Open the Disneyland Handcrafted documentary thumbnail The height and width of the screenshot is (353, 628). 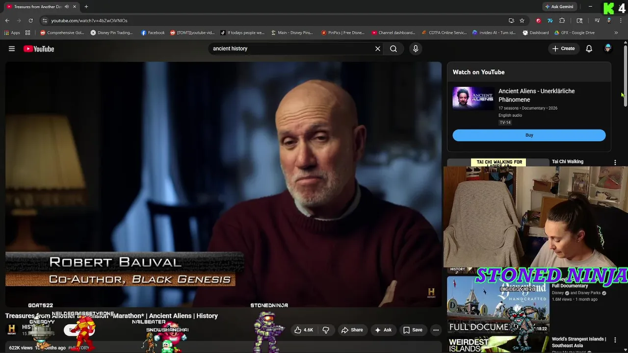[x=498, y=304]
